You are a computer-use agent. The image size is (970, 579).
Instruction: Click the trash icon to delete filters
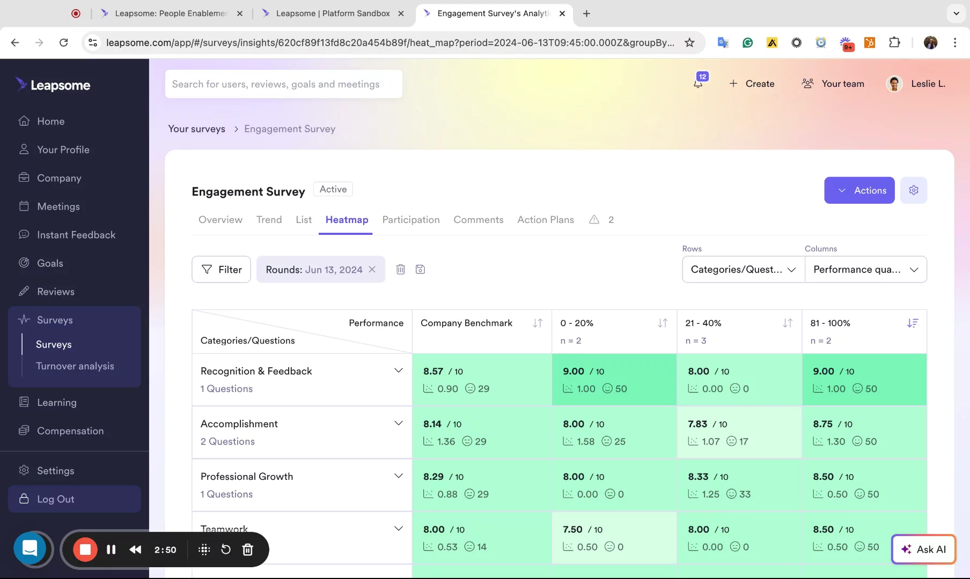tap(400, 270)
